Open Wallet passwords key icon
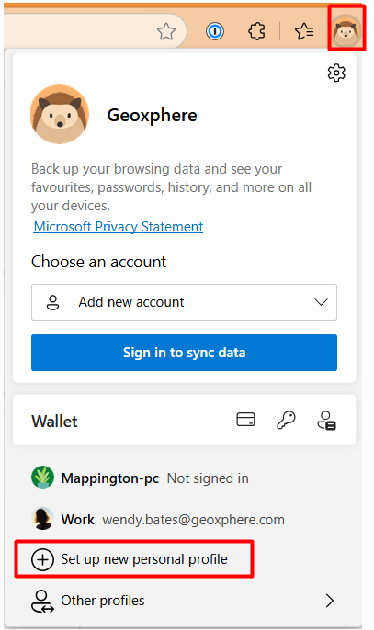The image size is (374, 630). [x=286, y=420]
